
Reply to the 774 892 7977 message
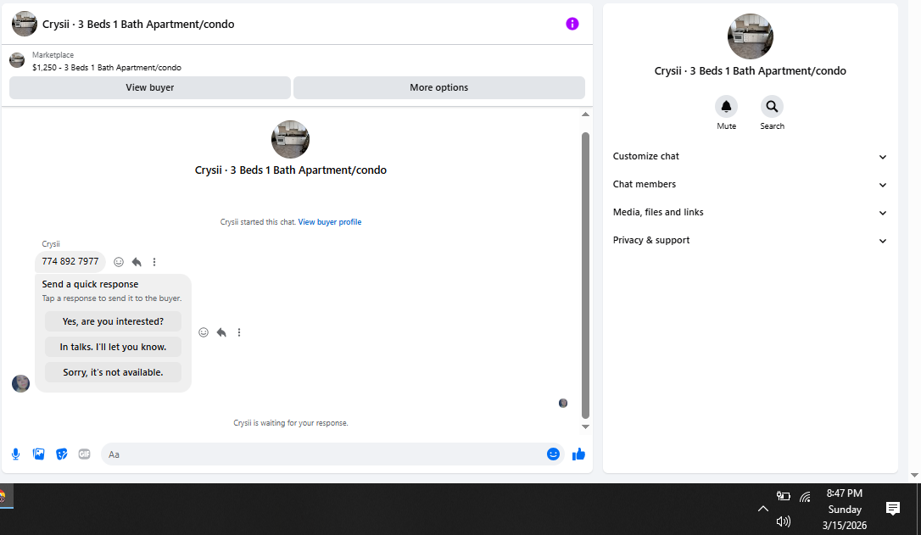(137, 262)
